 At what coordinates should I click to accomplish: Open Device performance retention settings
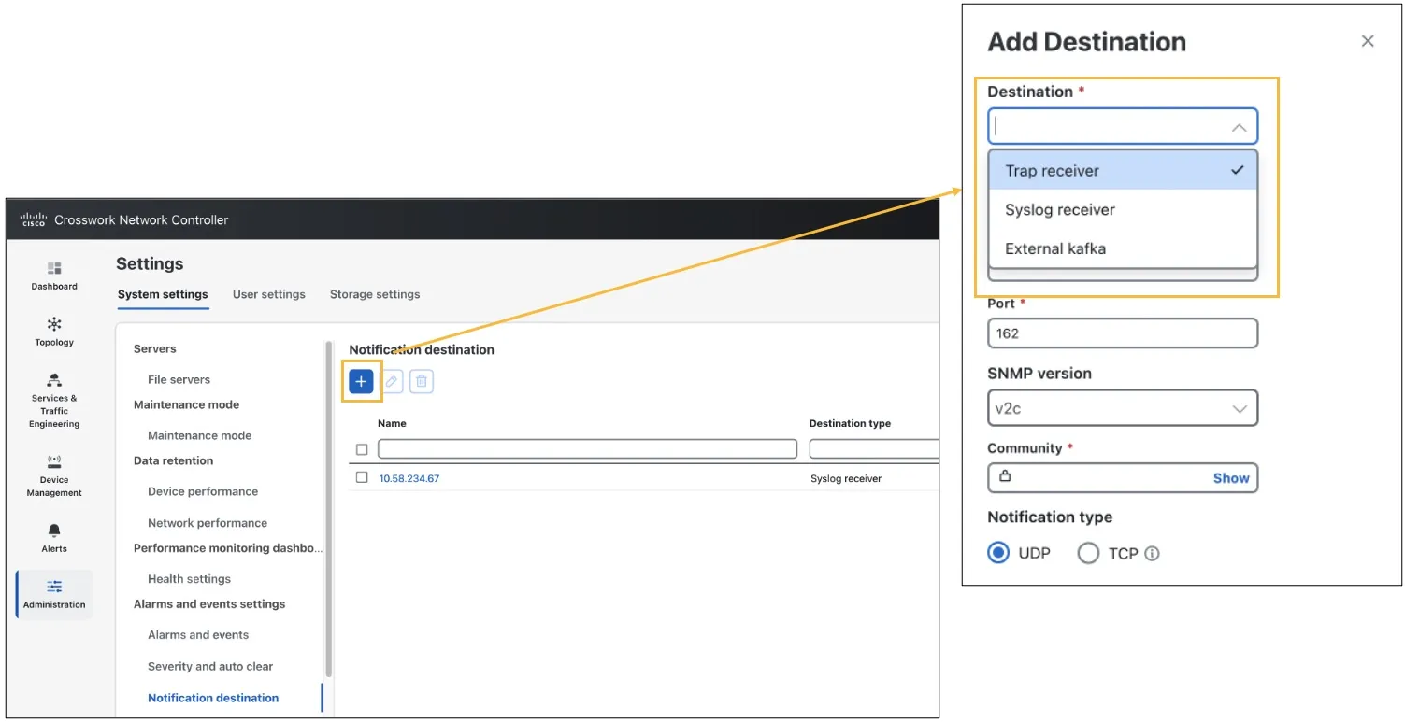[203, 492]
